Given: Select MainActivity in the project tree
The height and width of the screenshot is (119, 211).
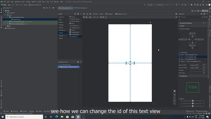Looking at the screenshot, I should (16, 20).
